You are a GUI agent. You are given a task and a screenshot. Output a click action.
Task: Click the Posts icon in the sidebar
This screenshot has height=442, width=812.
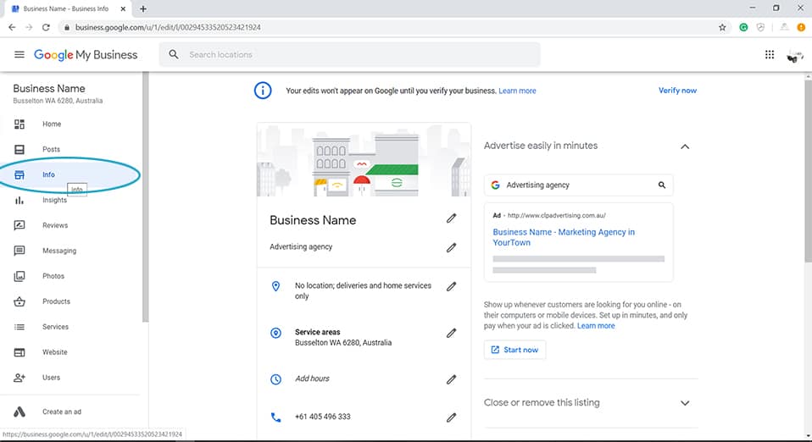pyautogui.click(x=19, y=150)
